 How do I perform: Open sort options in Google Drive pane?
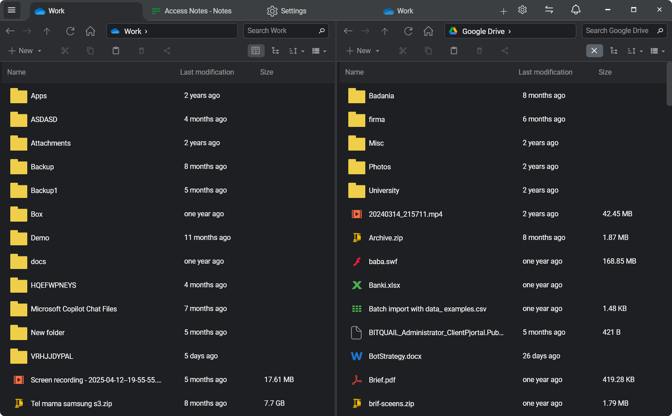tap(635, 50)
